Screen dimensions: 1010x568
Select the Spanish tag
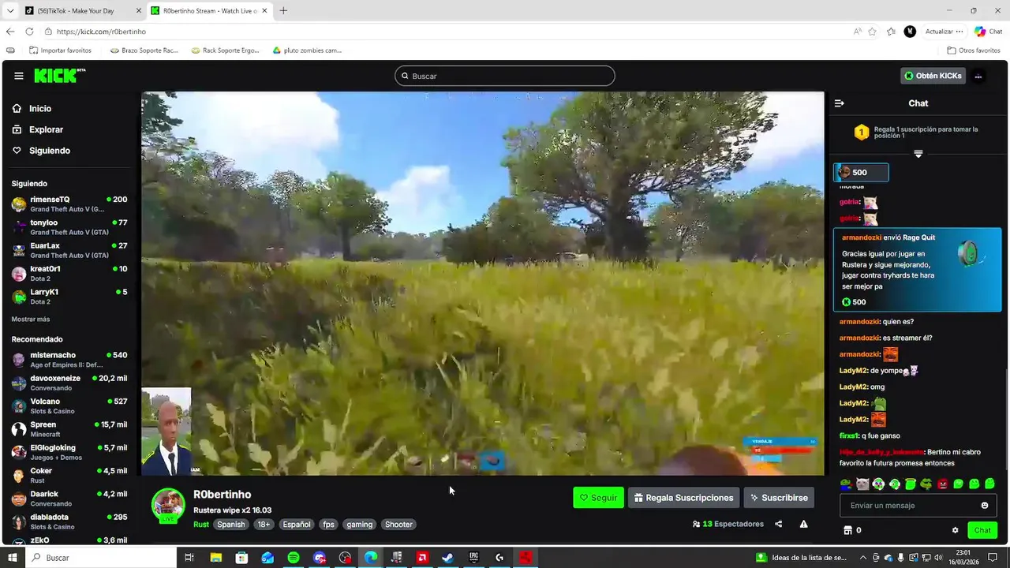(x=231, y=525)
